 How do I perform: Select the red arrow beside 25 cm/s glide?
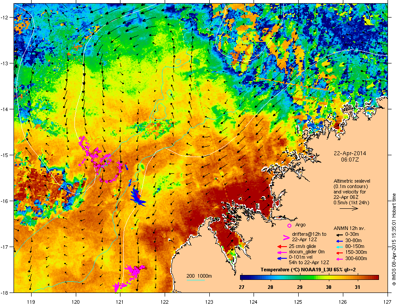click(282, 247)
